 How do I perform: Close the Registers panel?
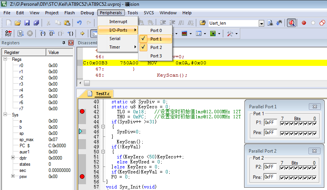click(71, 43)
